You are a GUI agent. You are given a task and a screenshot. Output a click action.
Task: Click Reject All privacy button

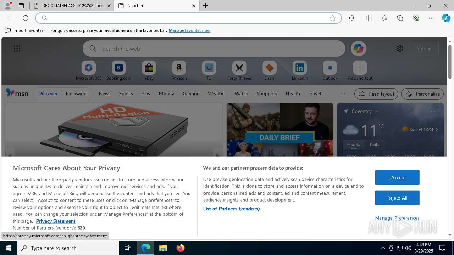point(397,198)
